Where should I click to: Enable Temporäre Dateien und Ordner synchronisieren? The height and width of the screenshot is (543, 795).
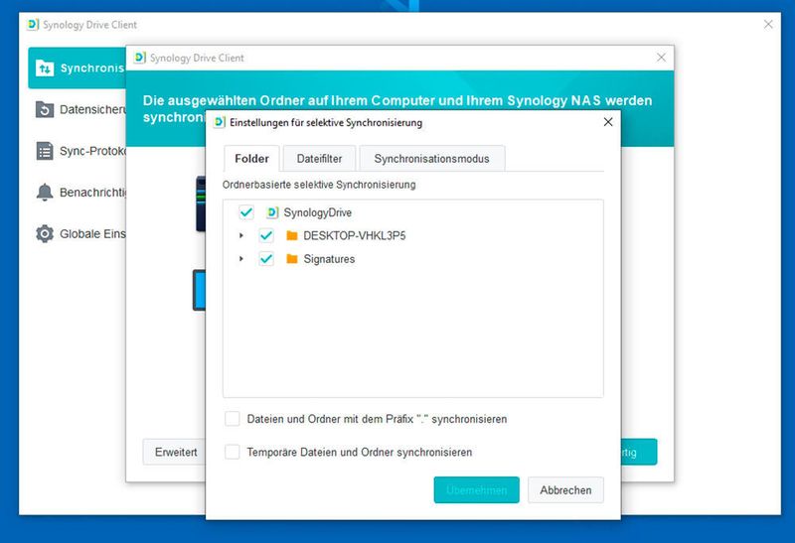pyautogui.click(x=233, y=452)
